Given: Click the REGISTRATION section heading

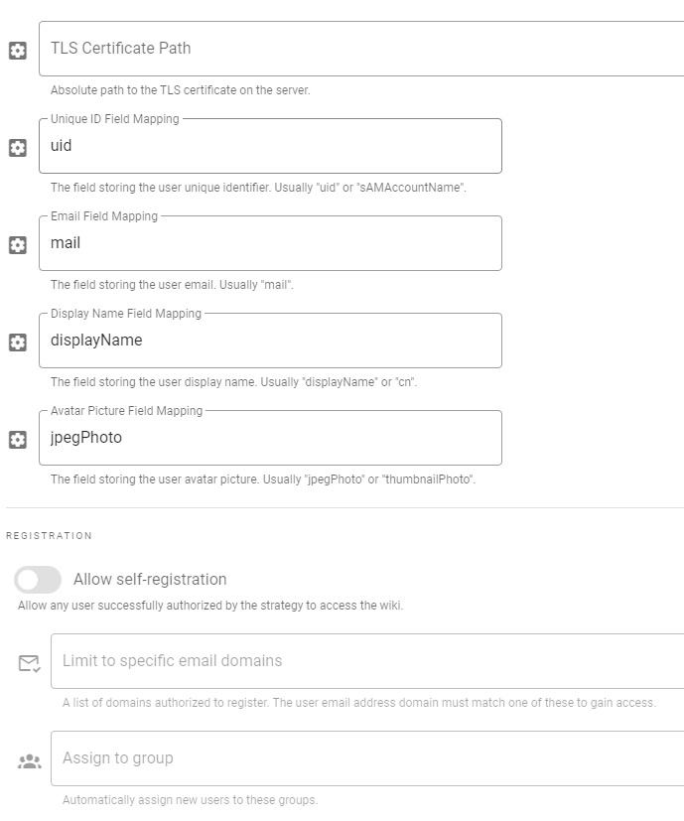Looking at the screenshot, I should [x=50, y=536].
